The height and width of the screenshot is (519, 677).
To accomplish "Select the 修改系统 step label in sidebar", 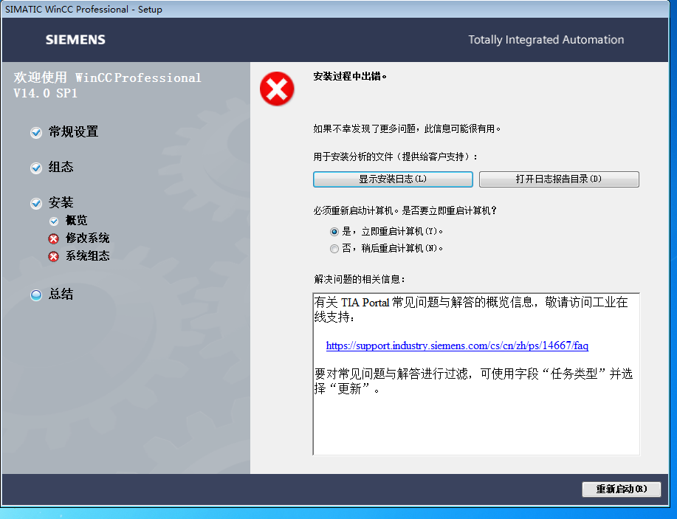I will pyautogui.click(x=87, y=238).
